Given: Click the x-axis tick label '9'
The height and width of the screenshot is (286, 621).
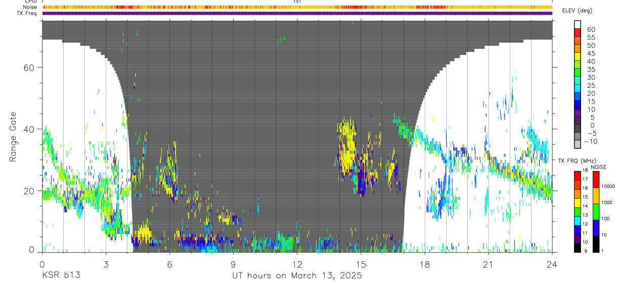Looking at the screenshot, I should (233, 264).
